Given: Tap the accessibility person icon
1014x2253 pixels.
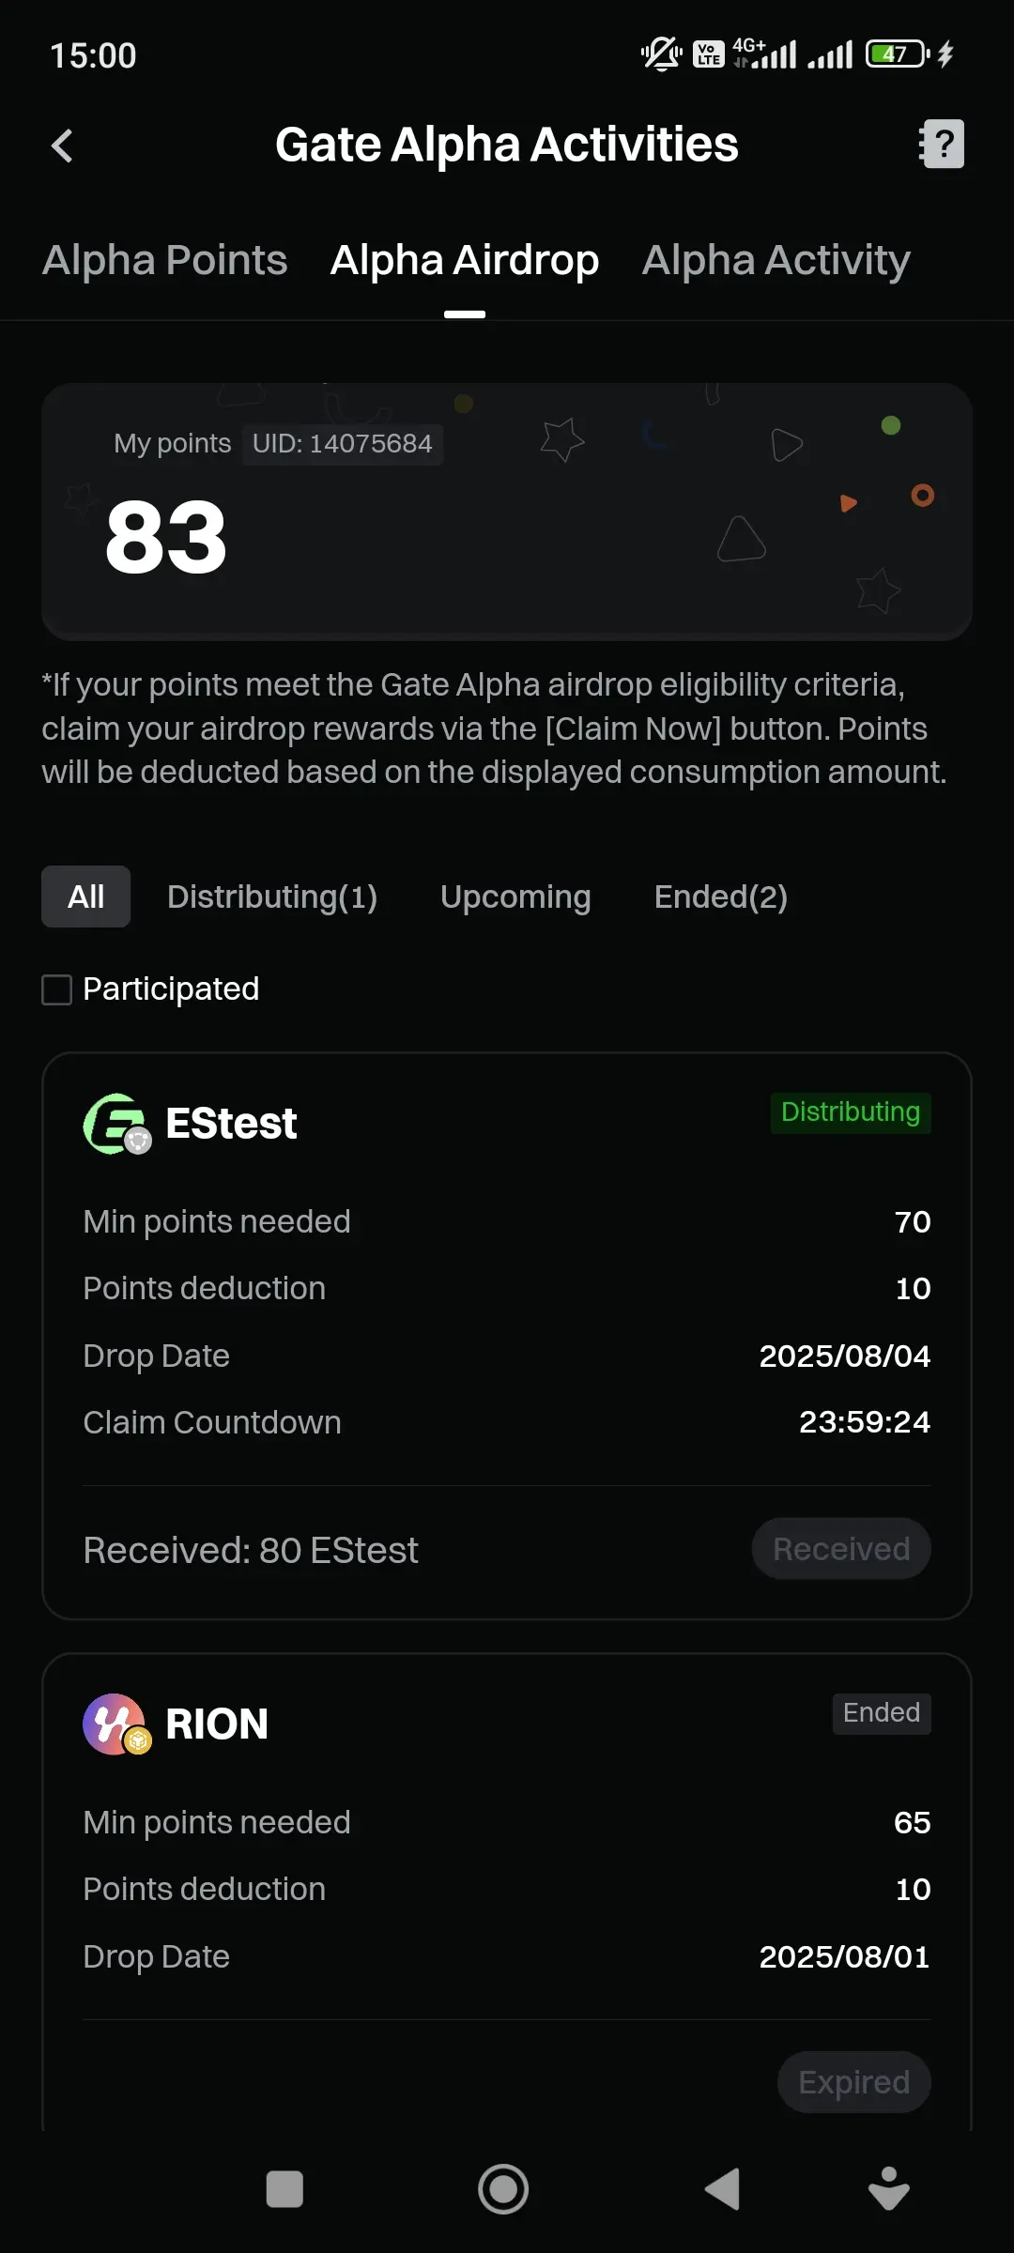Looking at the screenshot, I should point(888,2189).
